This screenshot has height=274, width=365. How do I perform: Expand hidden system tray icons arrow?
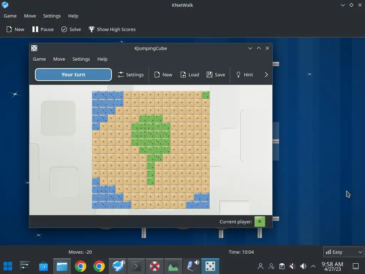[x=313, y=266]
